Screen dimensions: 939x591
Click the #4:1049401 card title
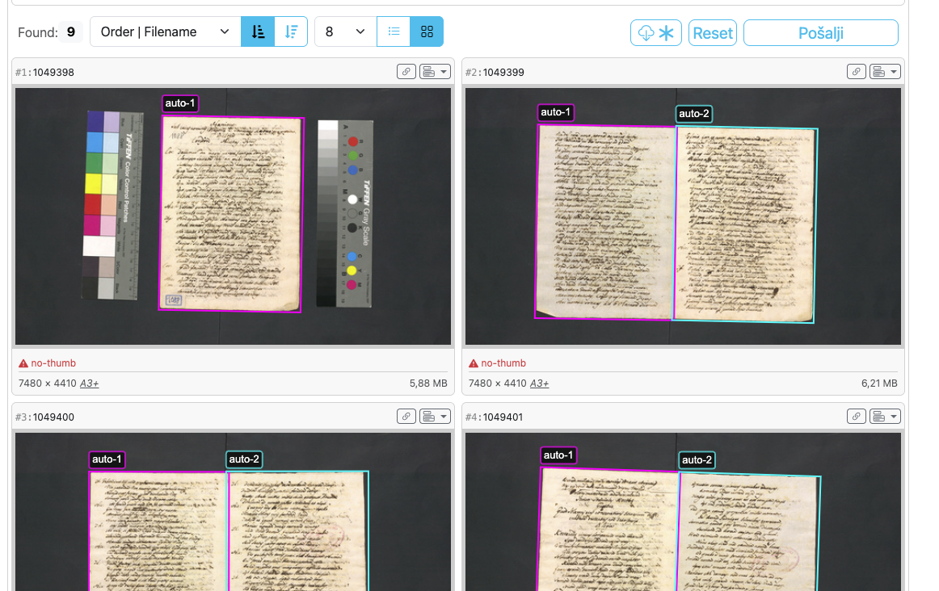[x=494, y=417]
